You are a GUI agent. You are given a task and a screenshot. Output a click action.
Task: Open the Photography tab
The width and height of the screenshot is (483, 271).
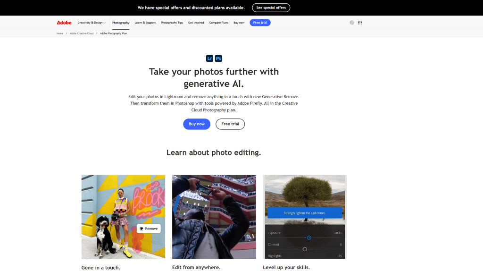tap(121, 23)
